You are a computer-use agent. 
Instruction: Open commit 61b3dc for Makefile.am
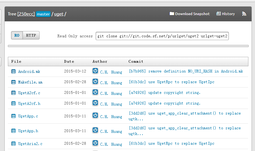coord(172,82)
